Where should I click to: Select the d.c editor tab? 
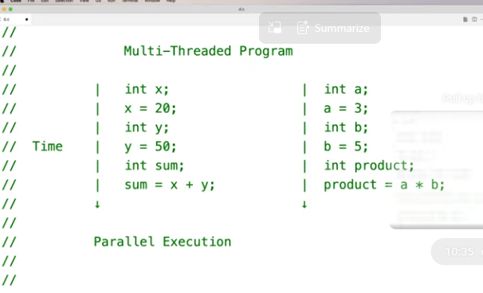coord(15,19)
